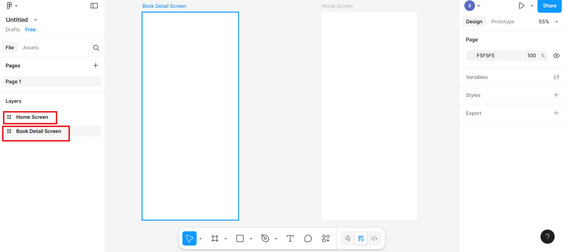Click the Move tool arrow
This screenshot has width=565, height=252.
190,238
